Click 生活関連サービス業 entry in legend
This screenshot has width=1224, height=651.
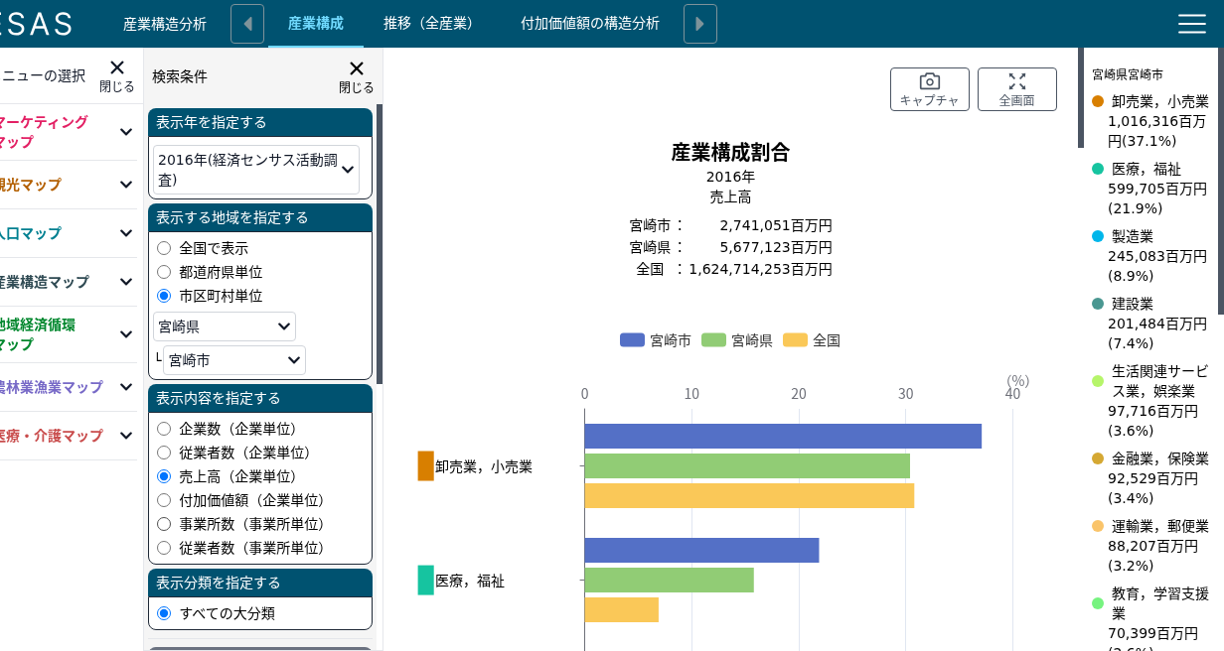pyautogui.click(x=1150, y=401)
